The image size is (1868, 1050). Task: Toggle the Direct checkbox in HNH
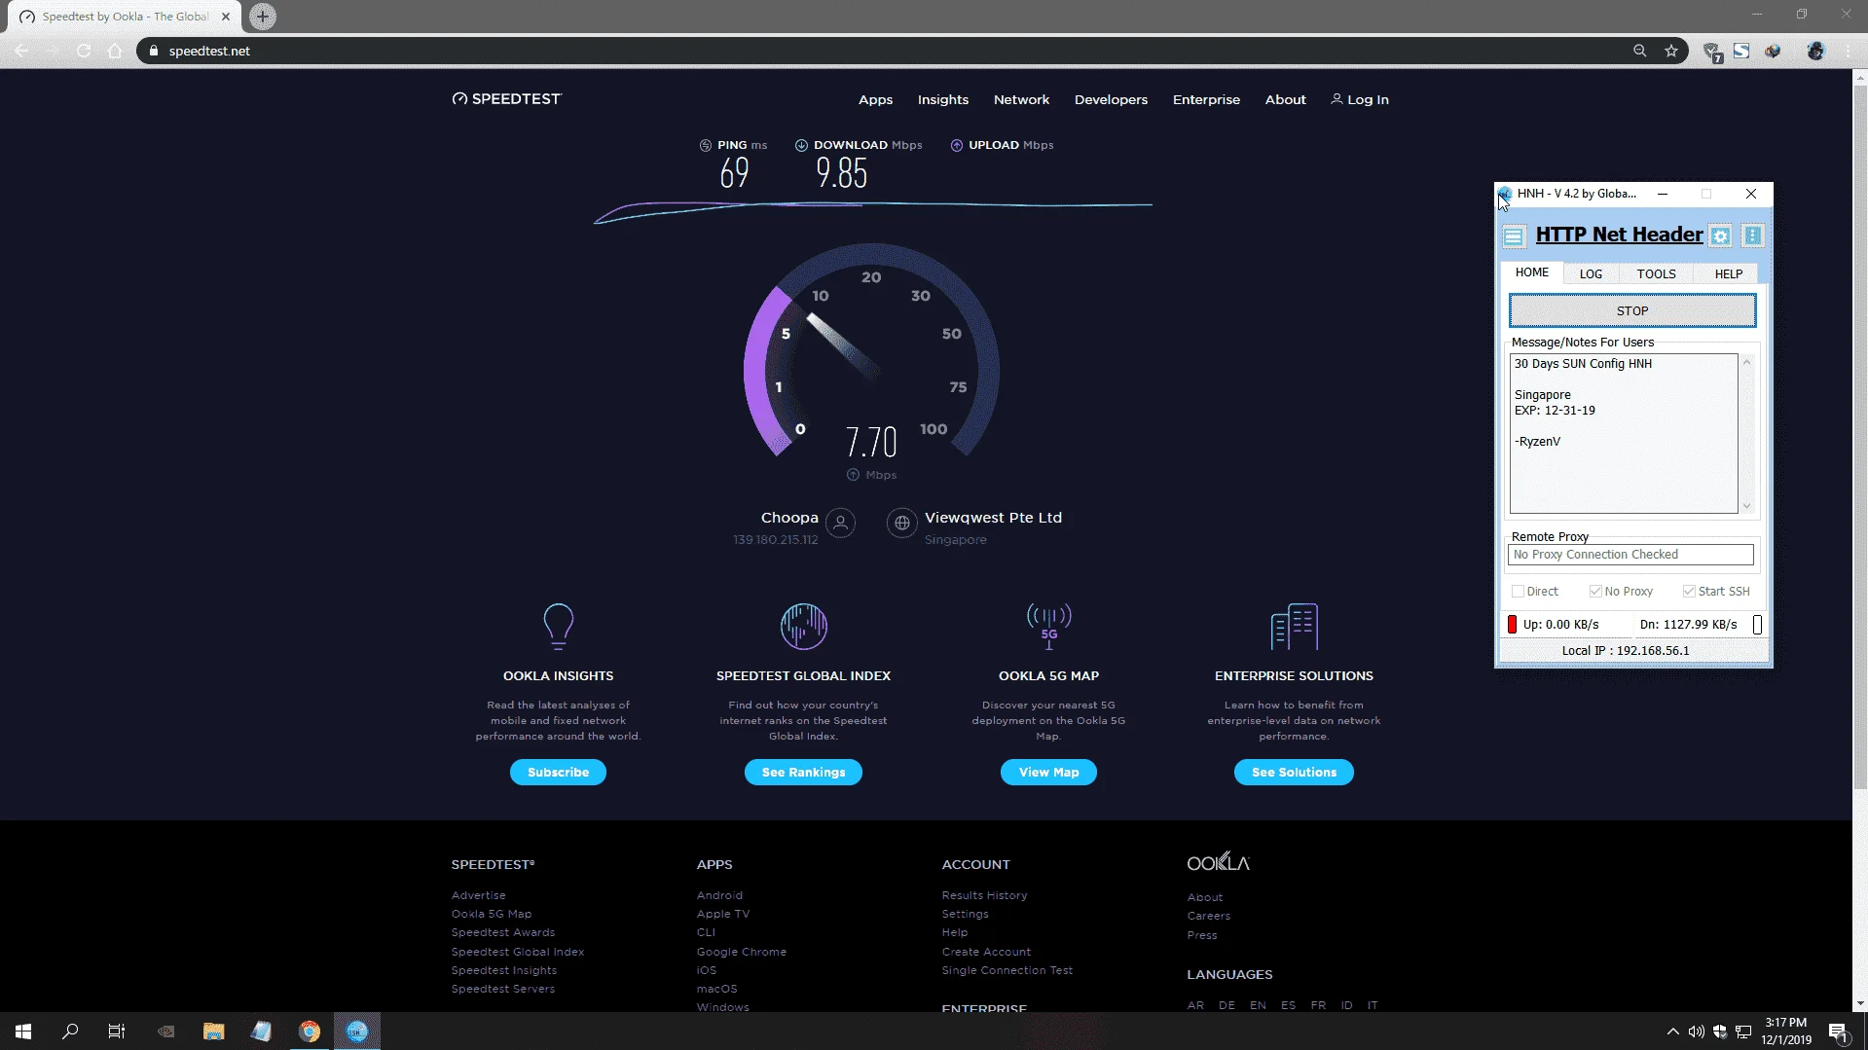tap(1518, 592)
